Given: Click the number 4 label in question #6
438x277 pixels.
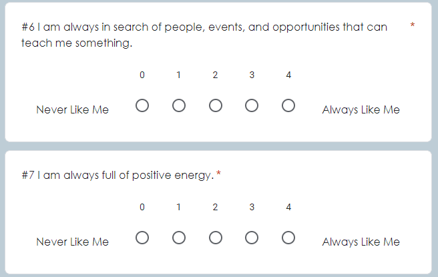Looking at the screenshot, I should click(x=288, y=75).
